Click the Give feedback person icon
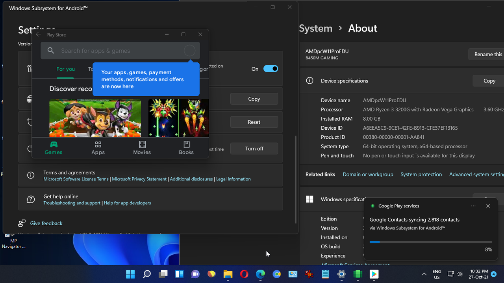This screenshot has width=504, height=283. tap(22, 223)
